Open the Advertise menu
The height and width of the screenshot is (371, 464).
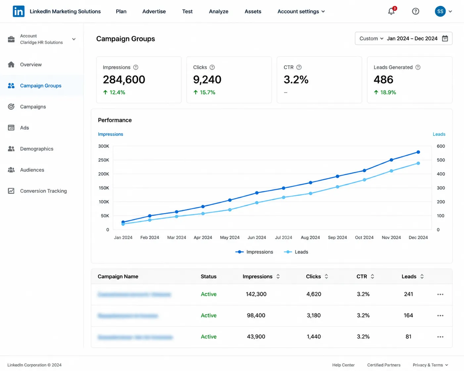154,11
